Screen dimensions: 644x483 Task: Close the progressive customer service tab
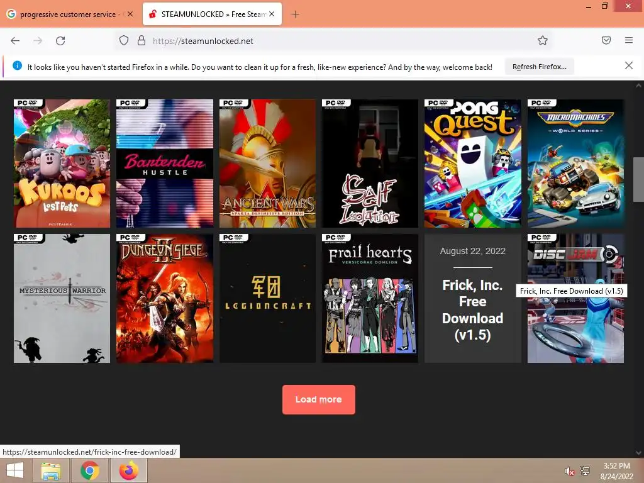130,14
